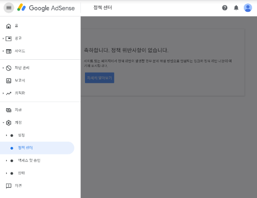Click the Sites (사이트) icon in sidebar

pyautogui.click(x=9, y=51)
